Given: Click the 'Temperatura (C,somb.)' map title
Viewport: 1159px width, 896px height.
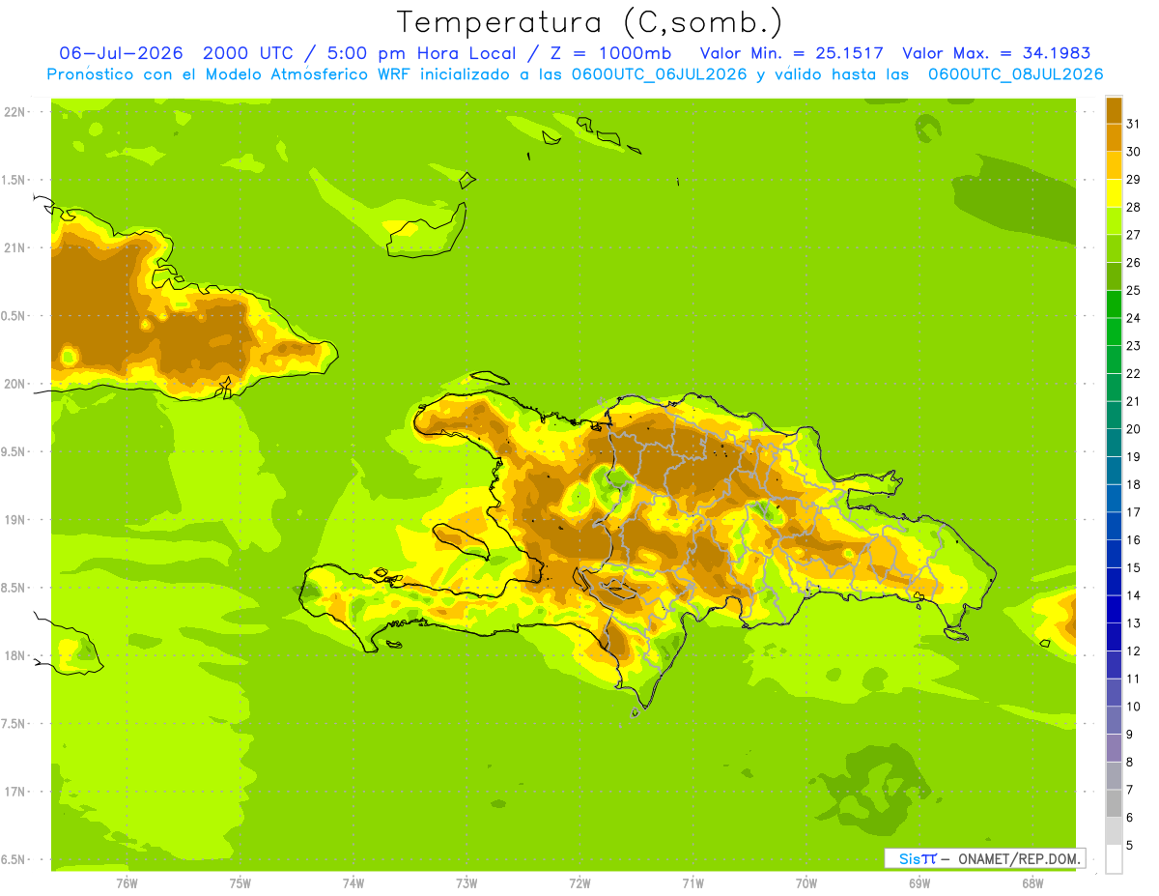Looking at the screenshot, I should 589,22.
